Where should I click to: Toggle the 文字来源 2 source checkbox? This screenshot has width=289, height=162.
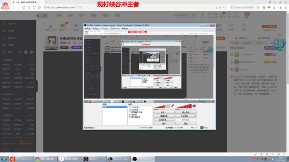pos(130,107)
